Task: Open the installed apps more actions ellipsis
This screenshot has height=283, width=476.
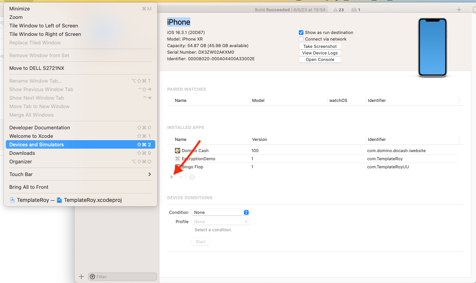Action: point(192,177)
